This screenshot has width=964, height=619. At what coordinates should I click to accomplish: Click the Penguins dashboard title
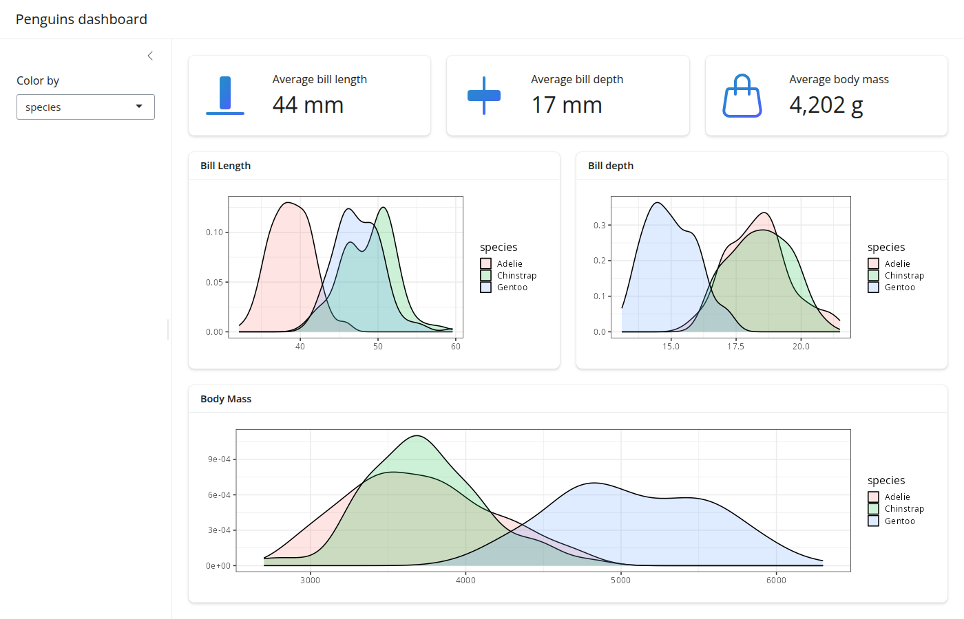[81, 19]
